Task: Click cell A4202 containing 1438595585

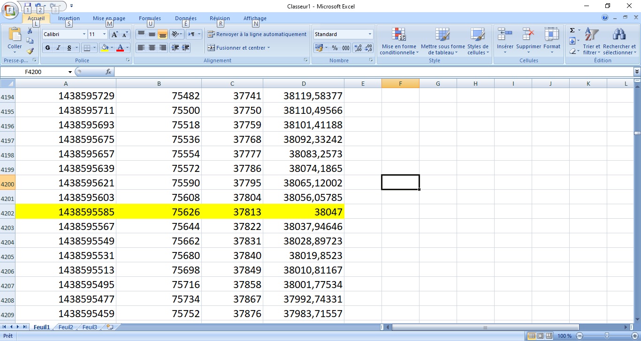Action: pos(66,212)
